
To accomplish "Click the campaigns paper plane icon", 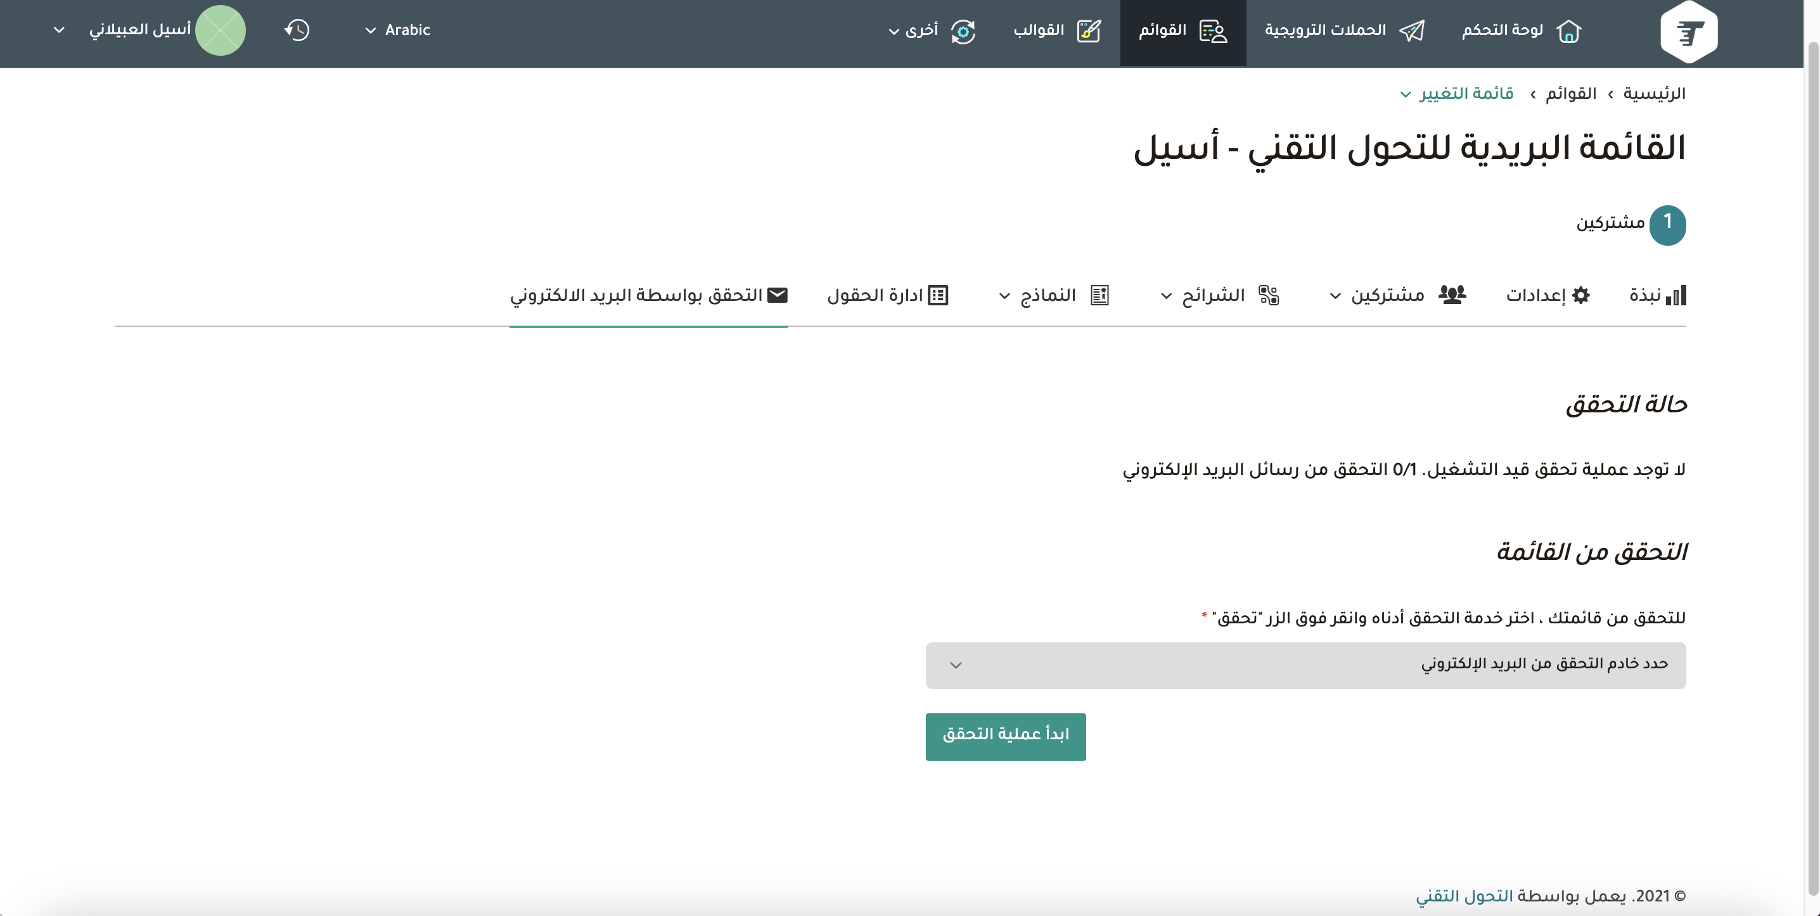I will 1411,31.
